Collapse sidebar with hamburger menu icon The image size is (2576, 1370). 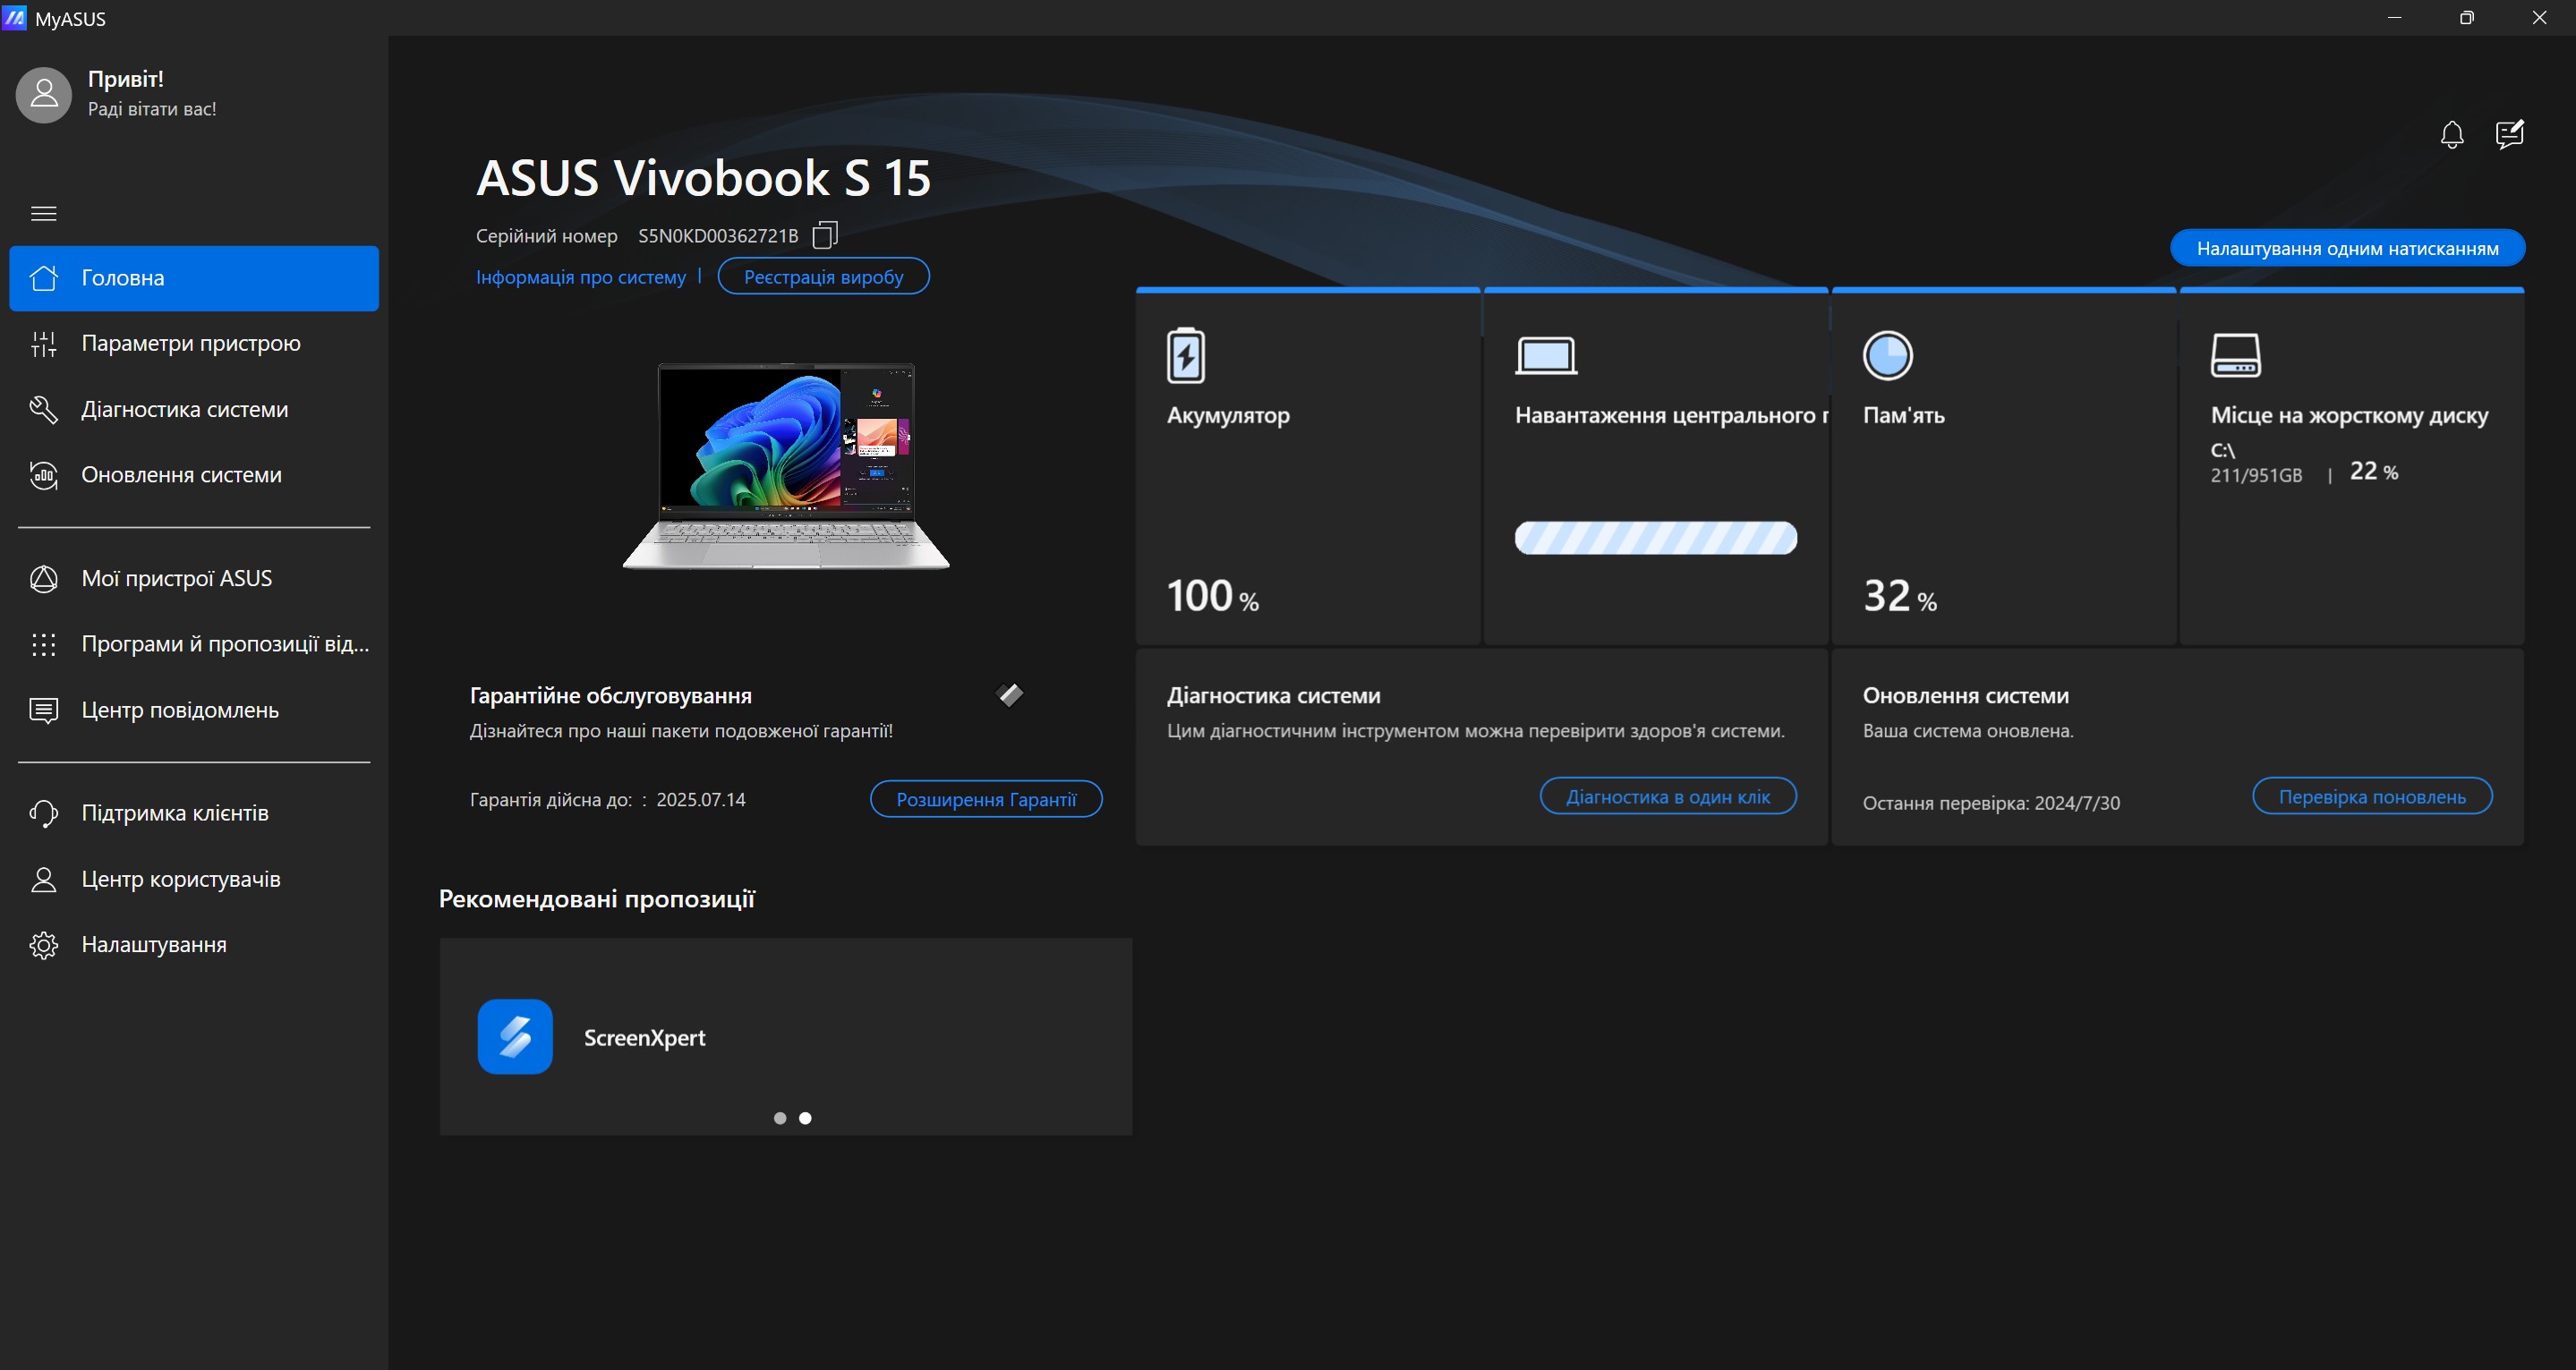point(44,213)
